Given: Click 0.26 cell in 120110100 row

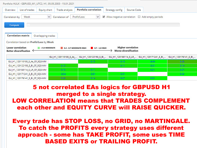Looking at the screenshot, I should (182, 61).
